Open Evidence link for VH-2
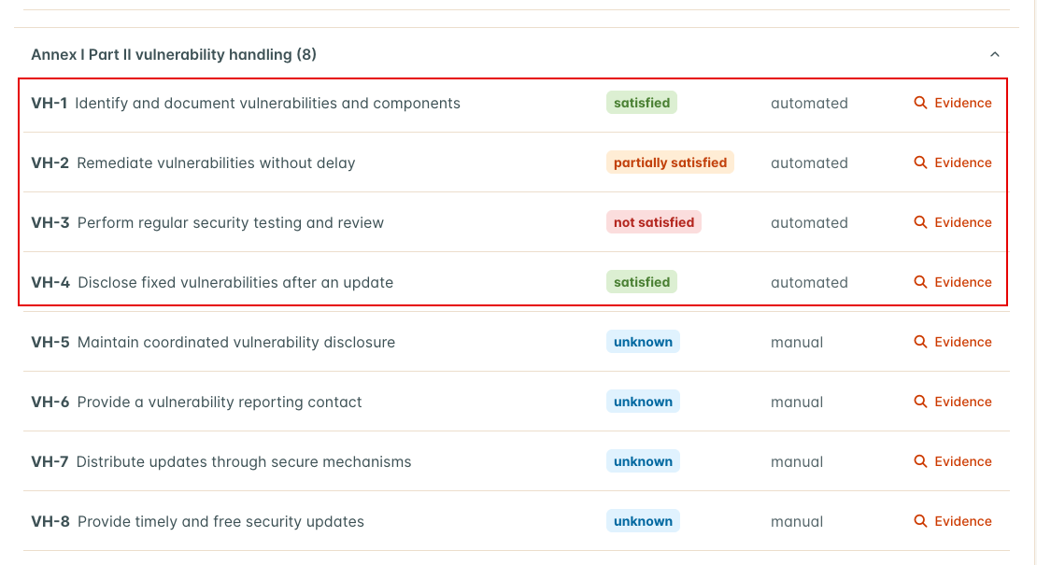 point(963,162)
